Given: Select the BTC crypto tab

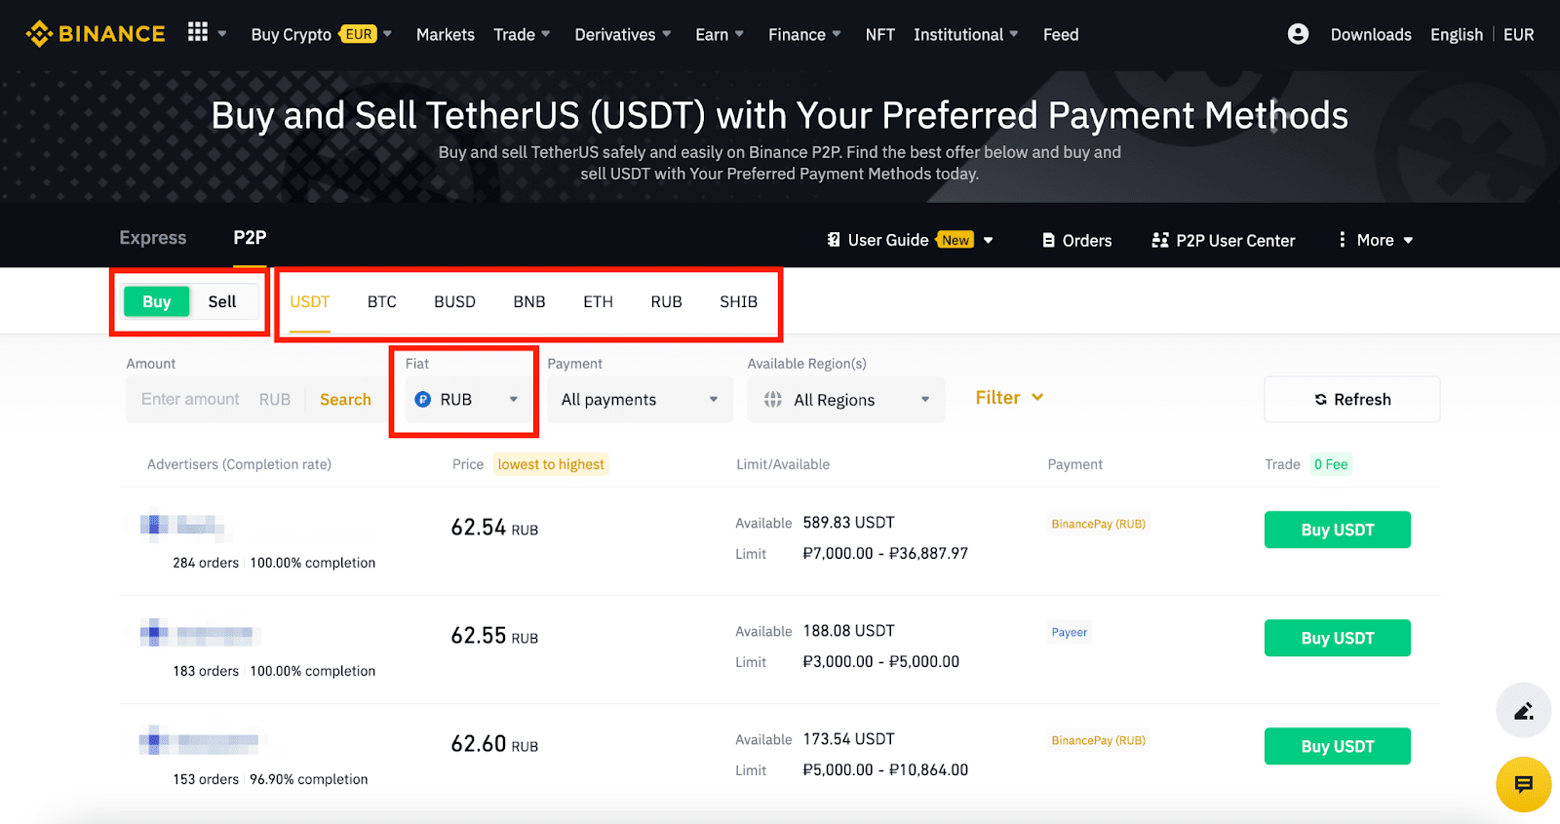Looking at the screenshot, I should tap(382, 301).
